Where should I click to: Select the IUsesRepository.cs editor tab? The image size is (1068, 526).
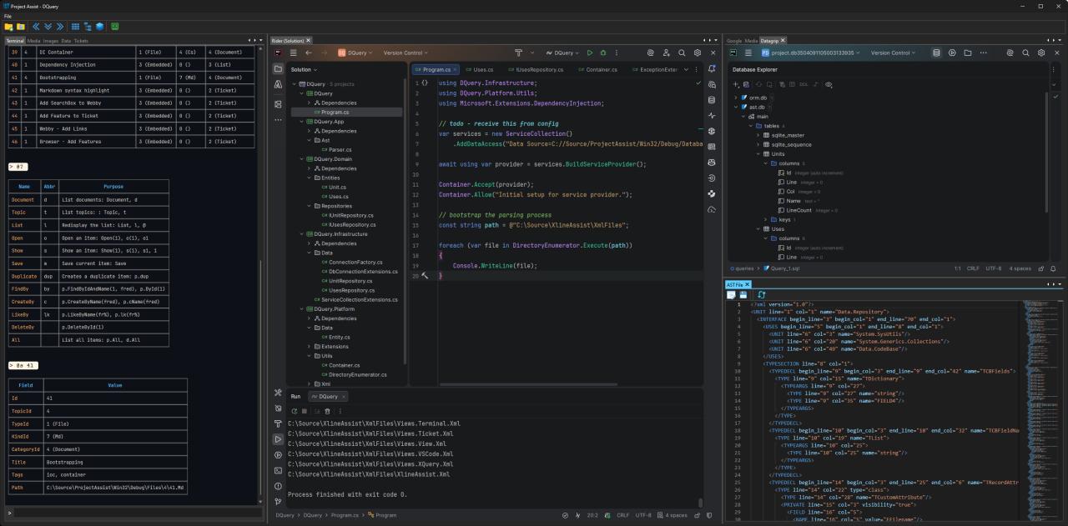(536, 69)
